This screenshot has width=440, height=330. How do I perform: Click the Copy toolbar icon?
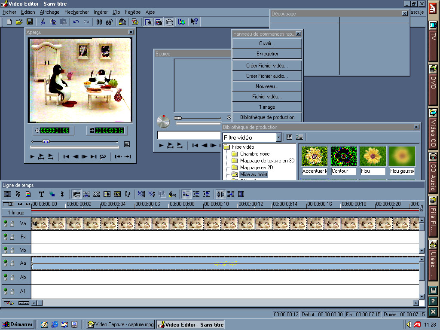pos(53,21)
